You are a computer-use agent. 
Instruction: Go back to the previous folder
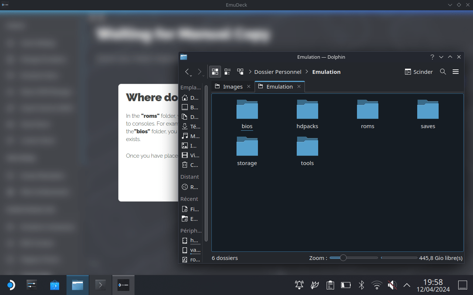[187, 72]
